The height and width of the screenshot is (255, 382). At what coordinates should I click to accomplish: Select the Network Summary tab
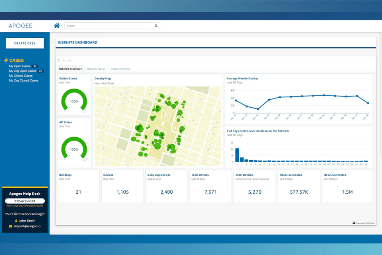[x=70, y=69]
